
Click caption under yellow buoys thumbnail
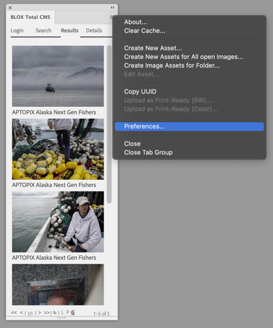(x=54, y=185)
